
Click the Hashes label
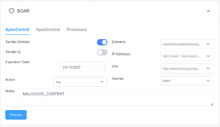[117, 78]
